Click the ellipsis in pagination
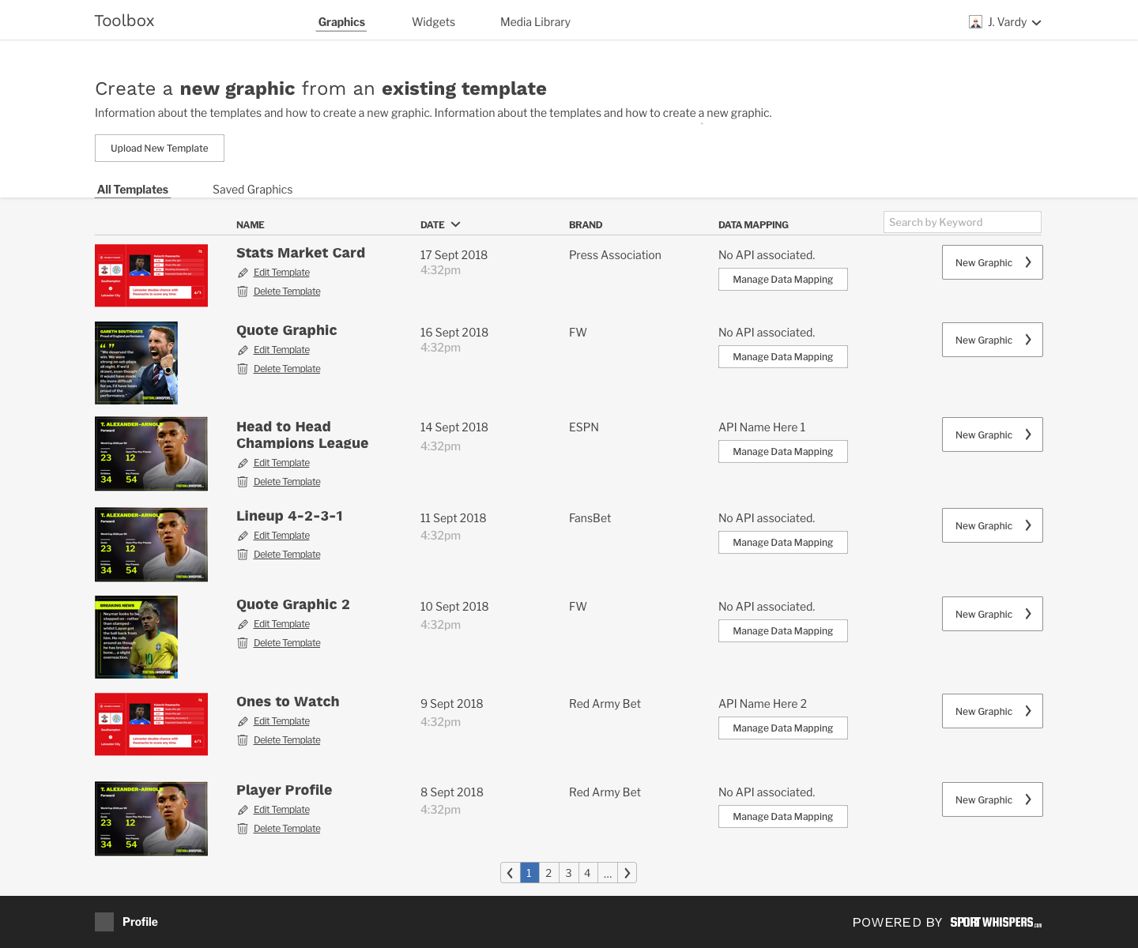 click(x=608, y=873)
